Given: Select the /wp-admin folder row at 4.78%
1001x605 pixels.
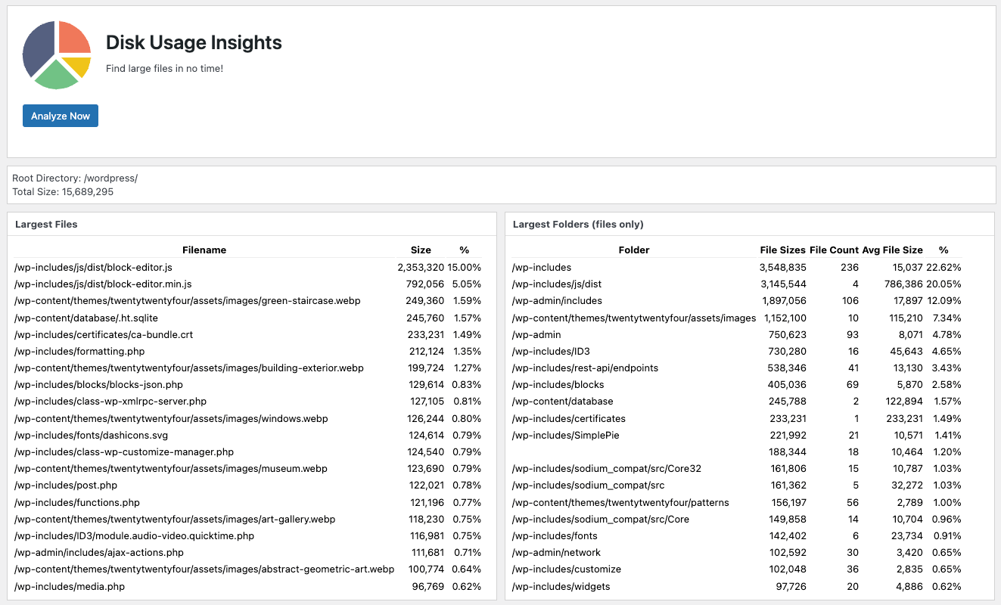Looking at the screenshot, I should pyautogui.click(x=737, y=334).
